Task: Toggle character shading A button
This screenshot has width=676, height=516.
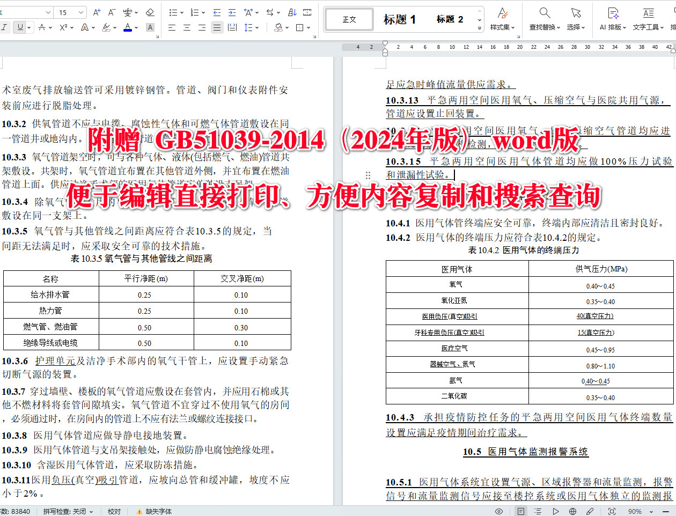Action: point(150,27)
